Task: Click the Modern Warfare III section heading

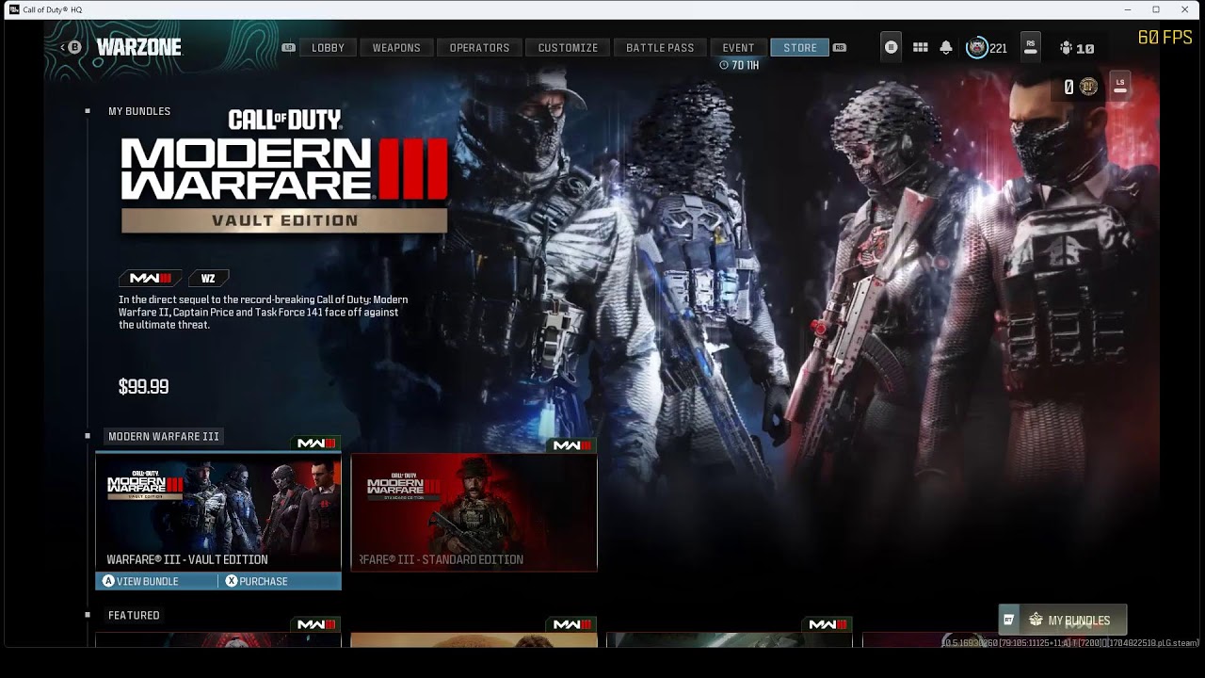Action: [x=164, y=436]
